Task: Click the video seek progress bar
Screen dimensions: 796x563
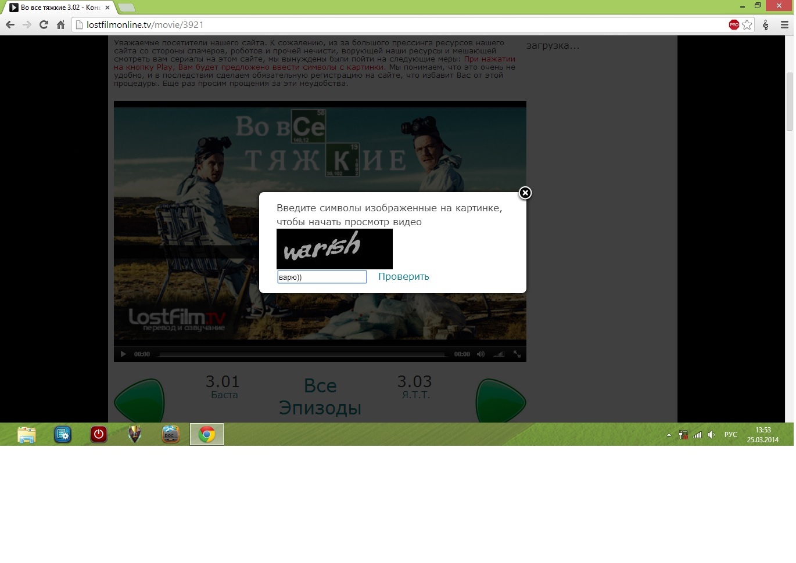Action: [x=302, y=354]
